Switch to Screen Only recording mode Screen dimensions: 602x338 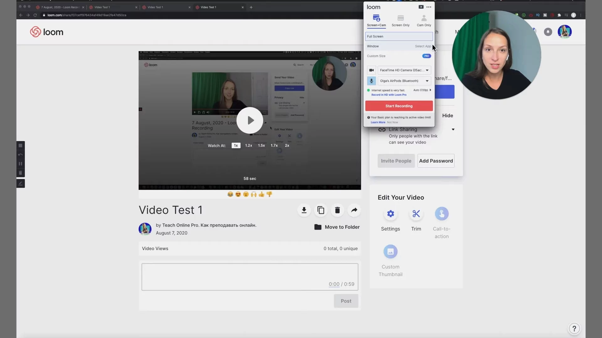[x=400, y=21]
